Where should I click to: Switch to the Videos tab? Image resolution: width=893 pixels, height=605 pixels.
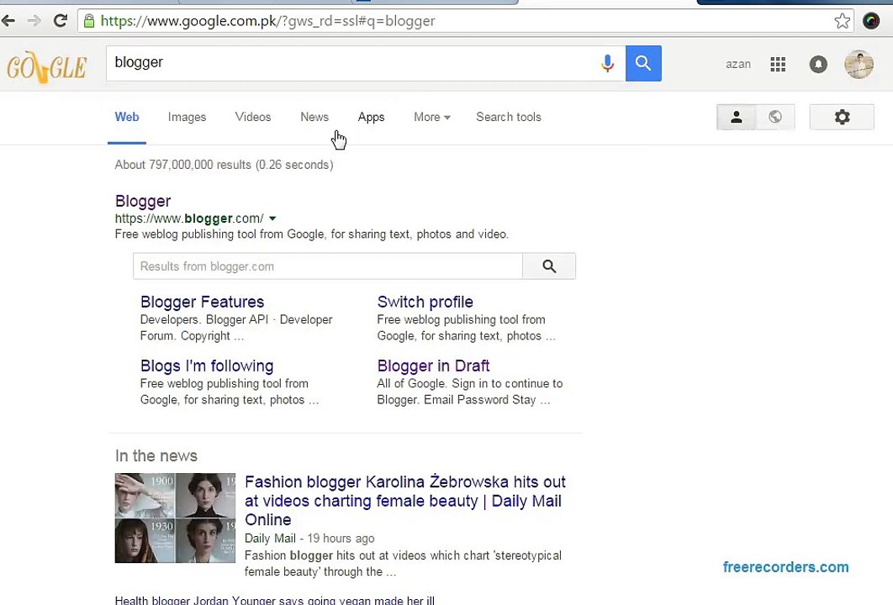253,118
